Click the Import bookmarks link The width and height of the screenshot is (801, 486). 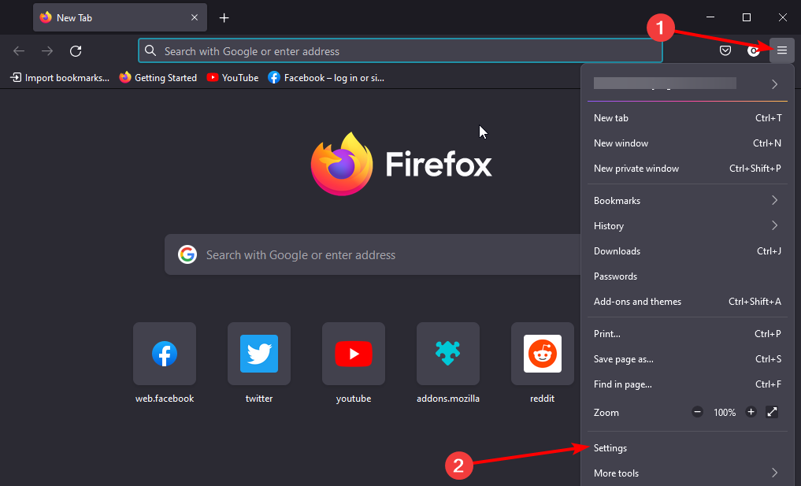(x=59, y=77)
